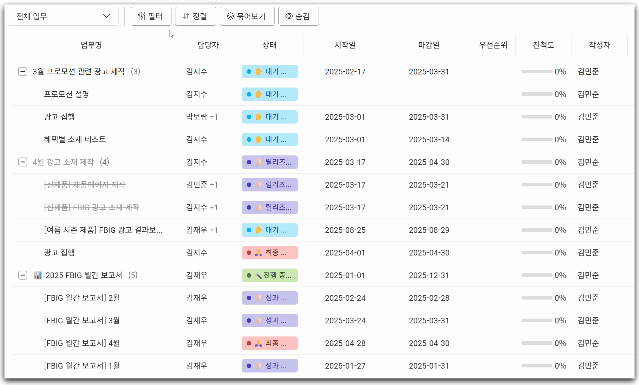Open the [FBIG 월간 보고서] 1월 task

(82, 366)
